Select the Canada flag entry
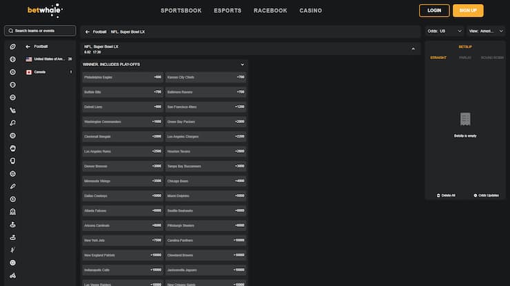This screenshot has height=286, width=510. [x=29, y=71]
